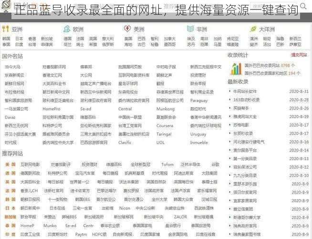Open the 美洲 continent category
The width and height of the screenshot is (312, 239).
click(139, 29)
